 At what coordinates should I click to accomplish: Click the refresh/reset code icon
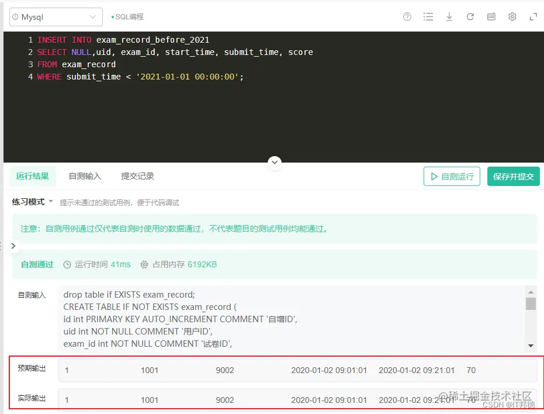pos(470,17)
